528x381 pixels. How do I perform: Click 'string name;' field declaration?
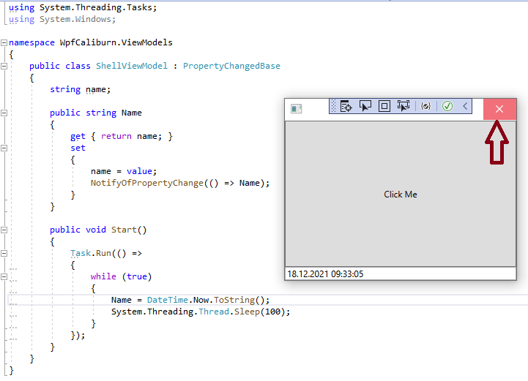80,89
